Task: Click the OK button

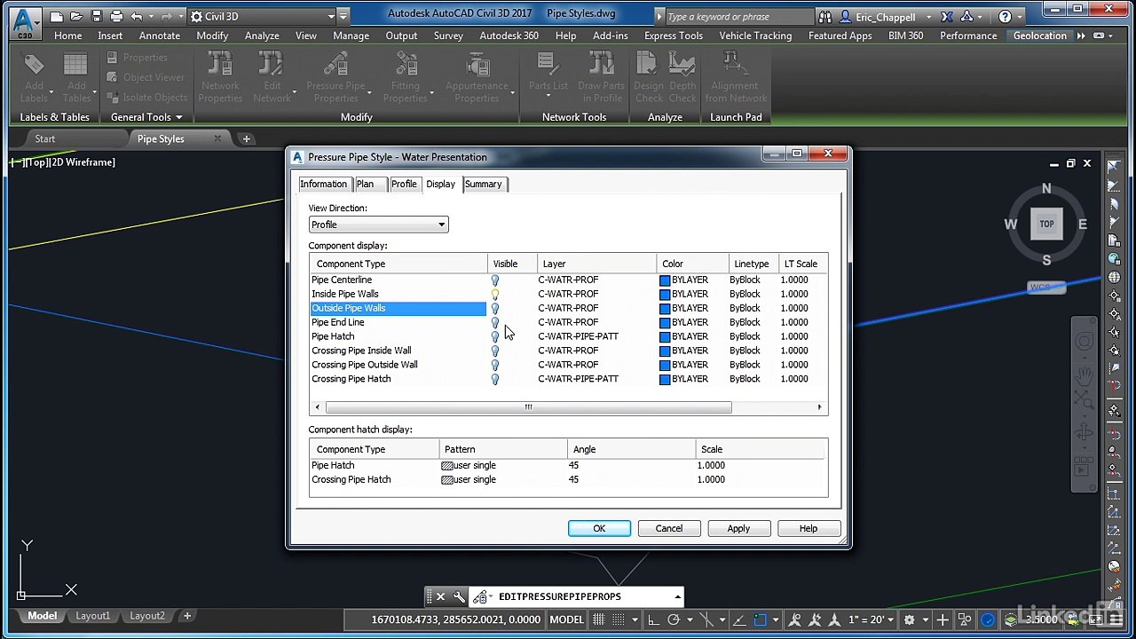Action: pyautogui.click(x=599, y=528)
